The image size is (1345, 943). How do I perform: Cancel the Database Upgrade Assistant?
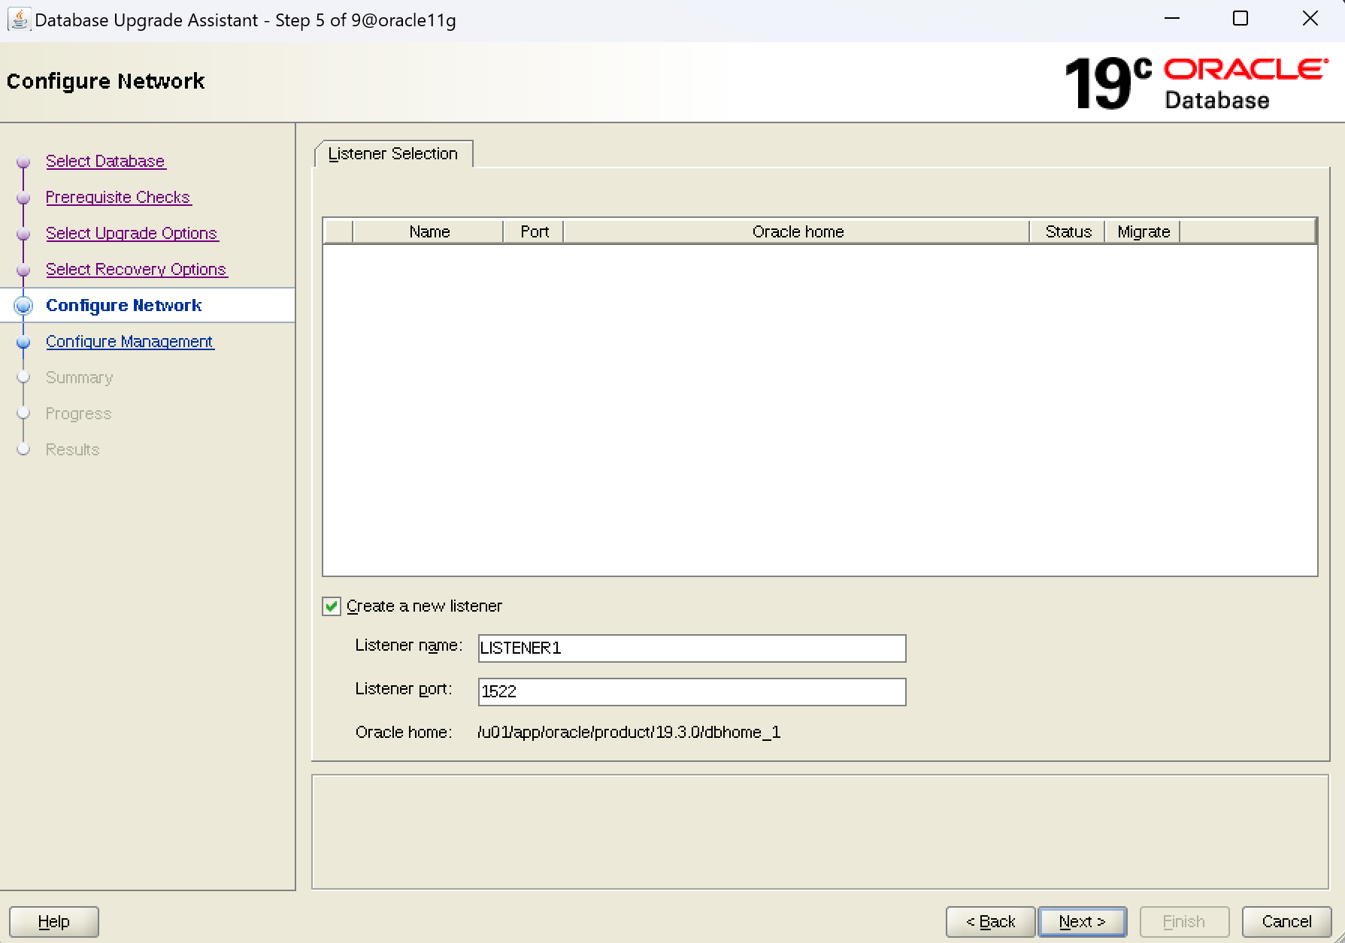pyautogui.click(x=1286, y=922)
